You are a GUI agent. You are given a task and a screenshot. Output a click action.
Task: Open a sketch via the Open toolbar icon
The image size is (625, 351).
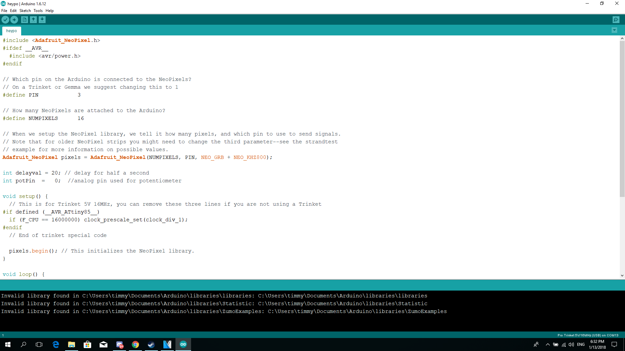pyautogui.click(x=34, y=19)
